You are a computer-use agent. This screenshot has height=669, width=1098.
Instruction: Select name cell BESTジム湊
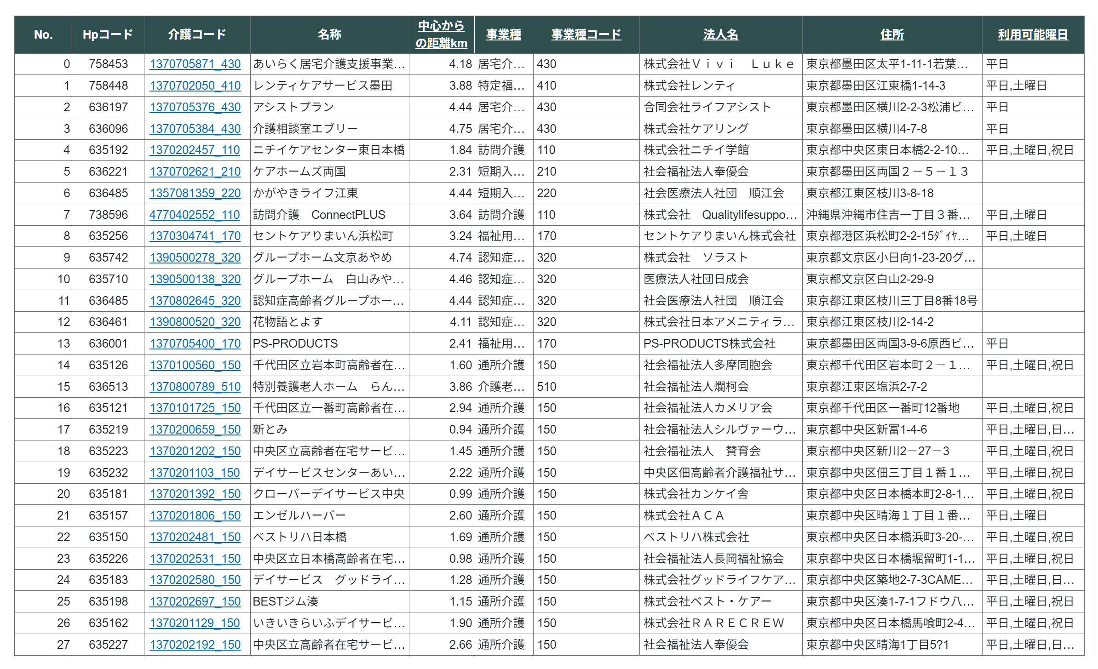[x=330, y=601]
